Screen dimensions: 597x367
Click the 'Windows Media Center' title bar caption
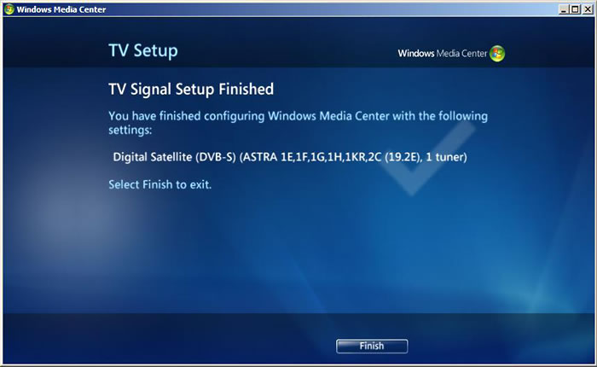point(61,9)
